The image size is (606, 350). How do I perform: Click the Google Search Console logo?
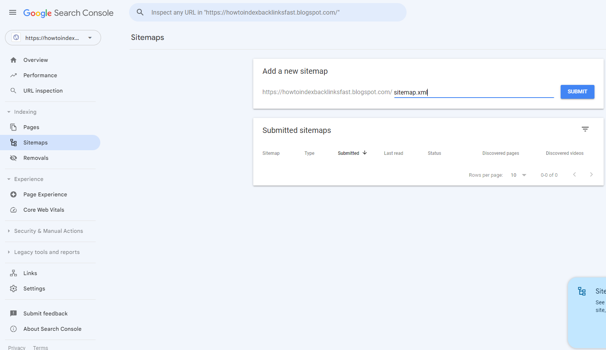click(x=68, y=13)
